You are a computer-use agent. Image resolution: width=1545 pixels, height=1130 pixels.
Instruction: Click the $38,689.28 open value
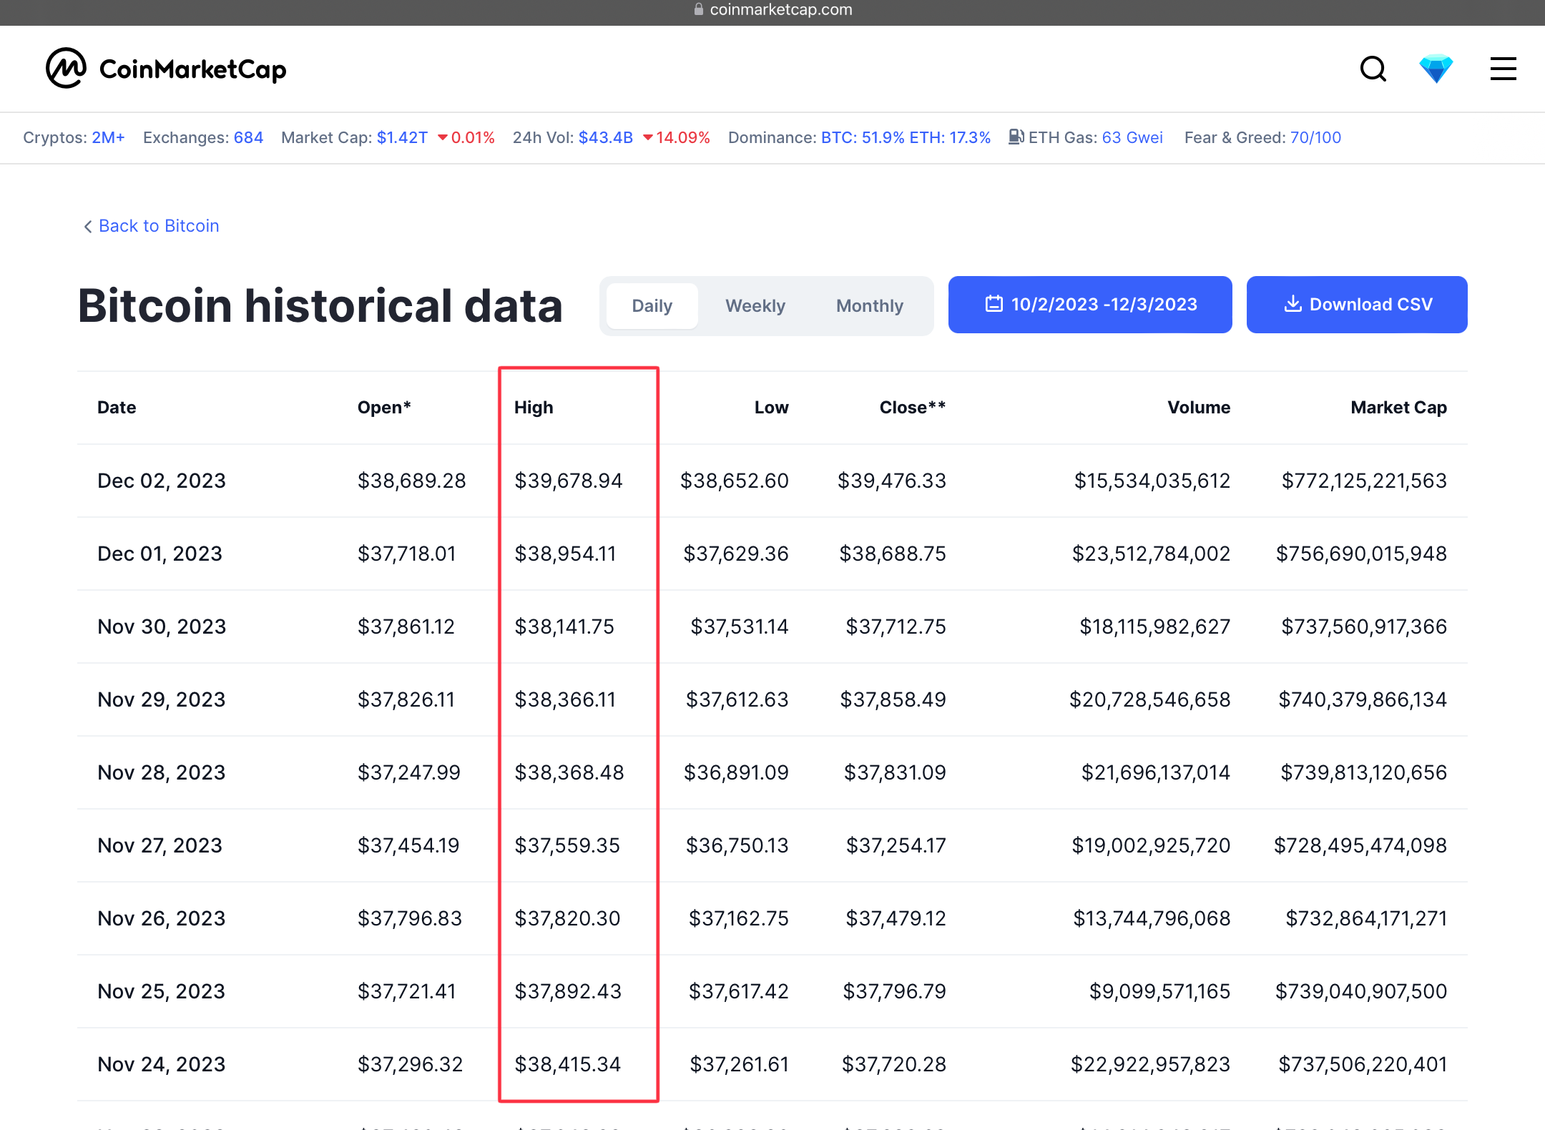click(411, 481)
